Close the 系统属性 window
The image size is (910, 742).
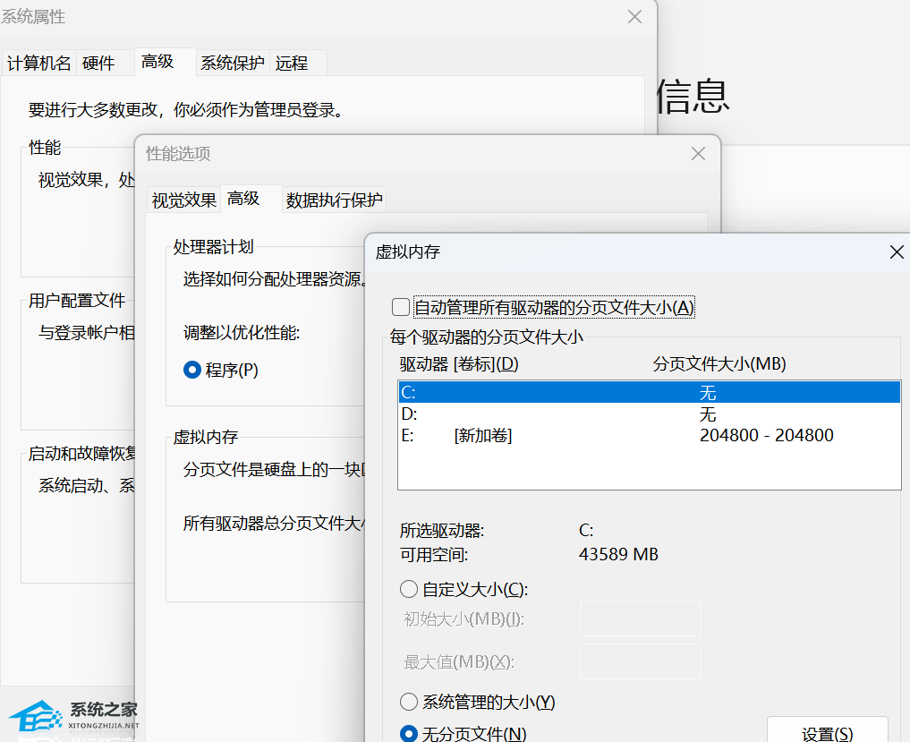point(634,17)
